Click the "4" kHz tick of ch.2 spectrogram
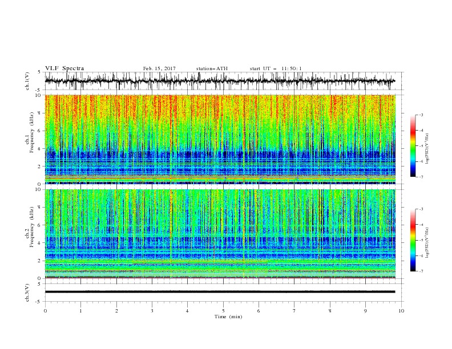 40,243
